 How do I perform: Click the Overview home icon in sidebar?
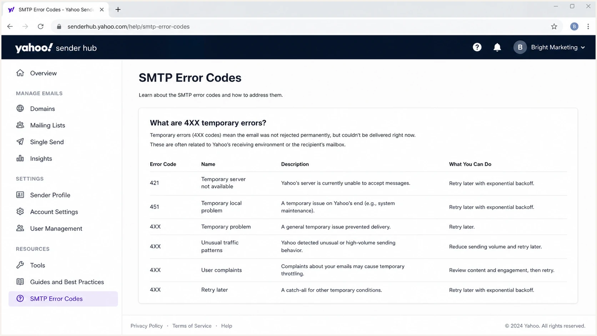click(20, 73)
